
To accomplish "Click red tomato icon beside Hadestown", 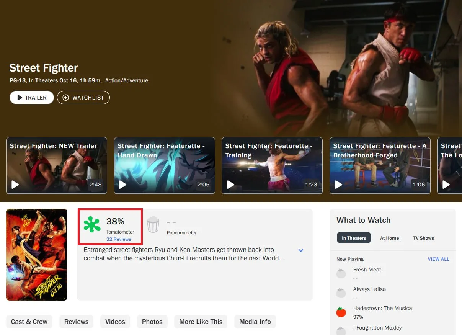I will 341,312.
